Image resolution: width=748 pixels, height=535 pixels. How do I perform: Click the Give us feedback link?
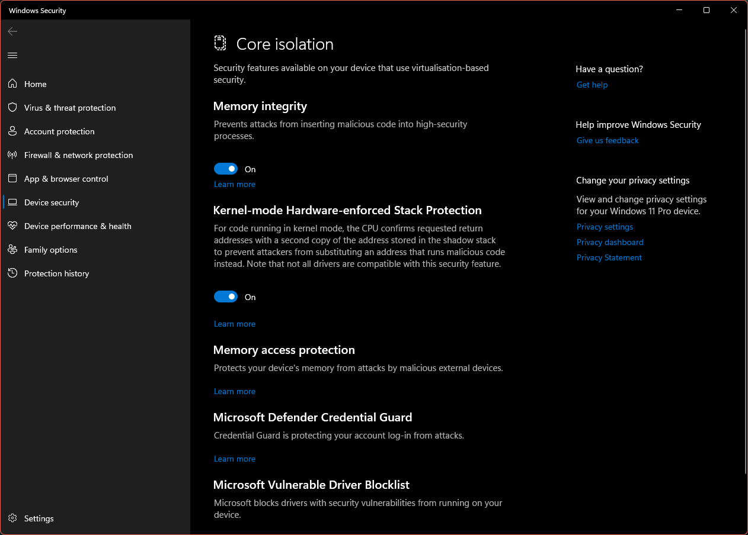pyautogui.click(x=608, y=140)
